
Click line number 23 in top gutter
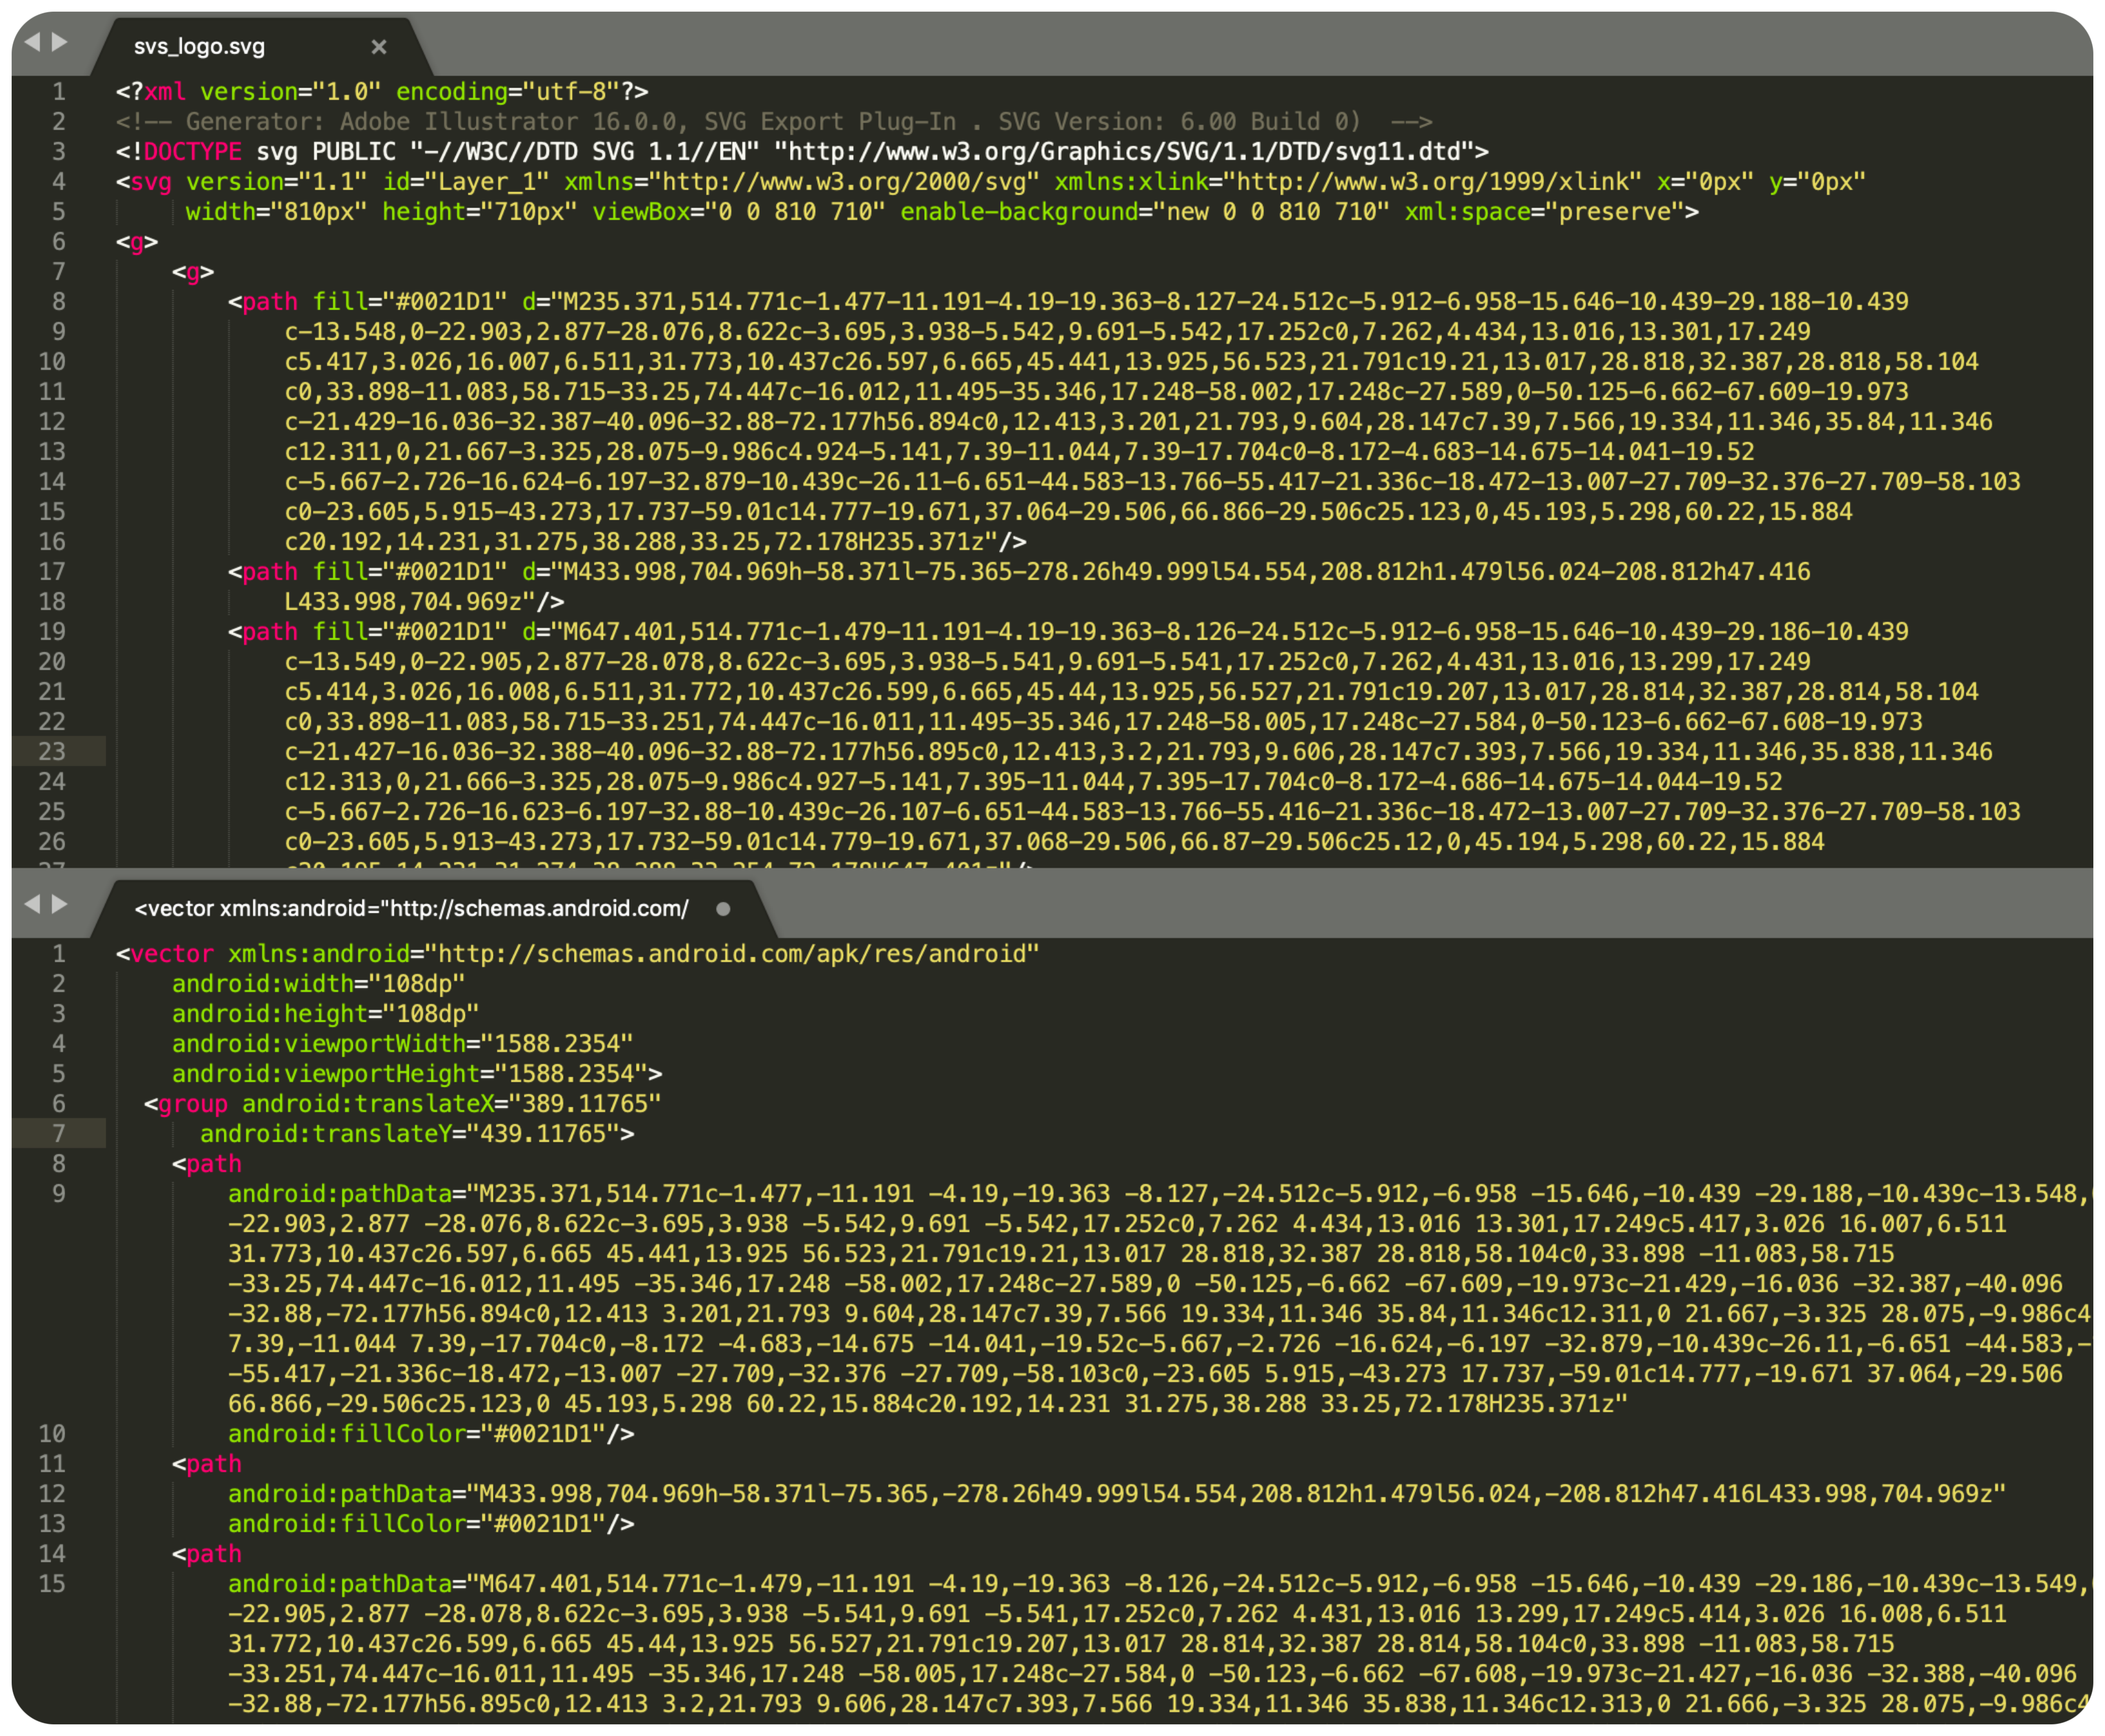coord(52,752)
